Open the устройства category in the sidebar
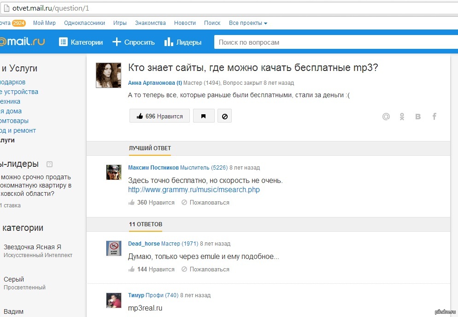 19,92
